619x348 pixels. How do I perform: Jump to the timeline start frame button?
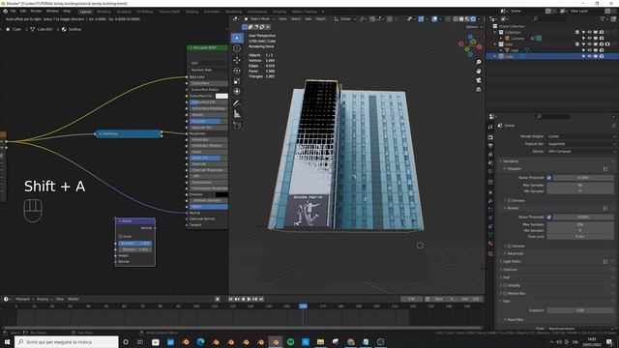coord(231,299)
